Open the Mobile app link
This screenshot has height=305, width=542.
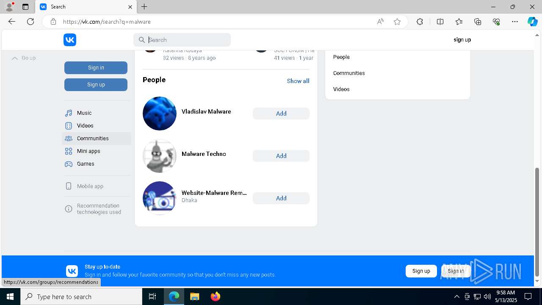[x=90, y=186]
